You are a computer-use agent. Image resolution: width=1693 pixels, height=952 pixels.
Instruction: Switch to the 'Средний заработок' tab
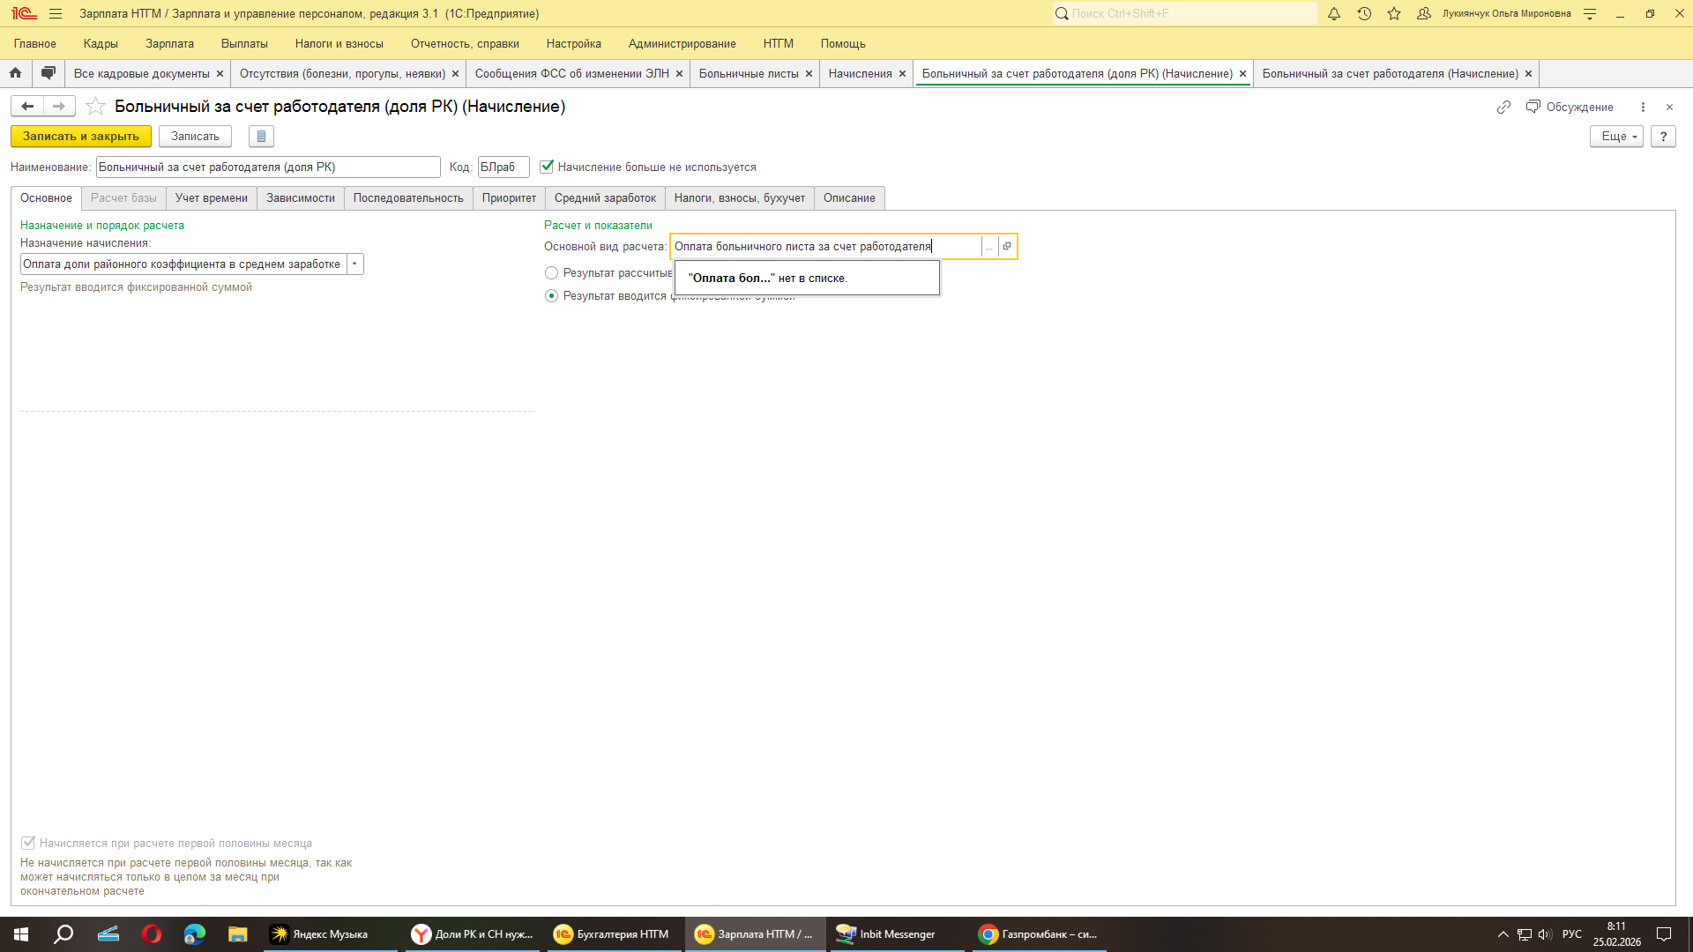(604, 198)
